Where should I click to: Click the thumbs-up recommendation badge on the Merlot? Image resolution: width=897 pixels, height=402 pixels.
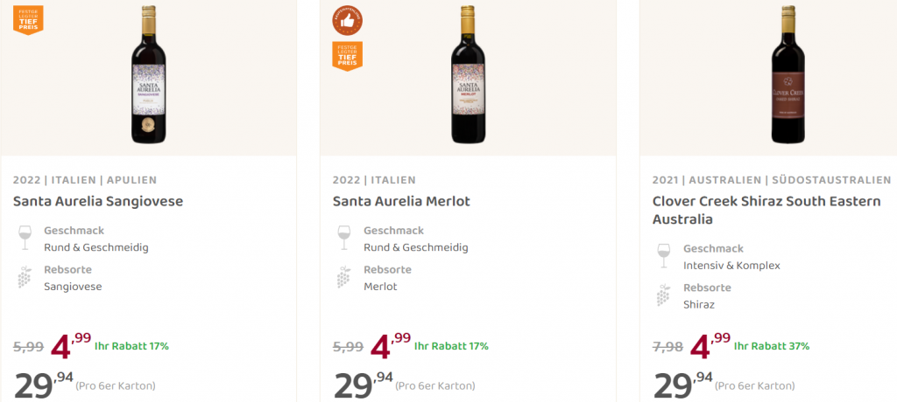coord(347,19)
